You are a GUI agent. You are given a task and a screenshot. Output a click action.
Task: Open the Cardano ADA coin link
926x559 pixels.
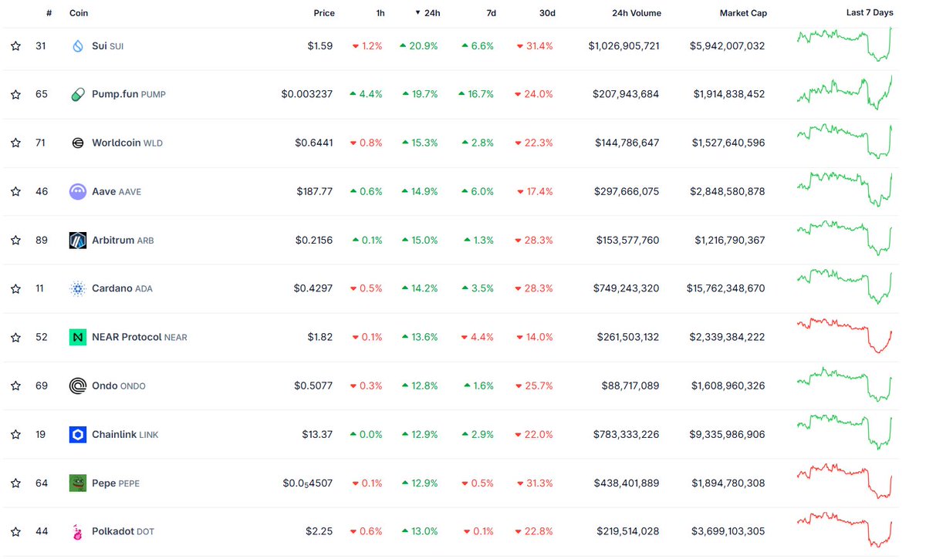pos(122,288)
